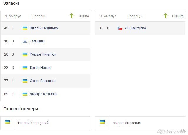Screen dimensions: 188x135
Task: Click the flag beside Роман Никитюк
Action: pos(25,55)
